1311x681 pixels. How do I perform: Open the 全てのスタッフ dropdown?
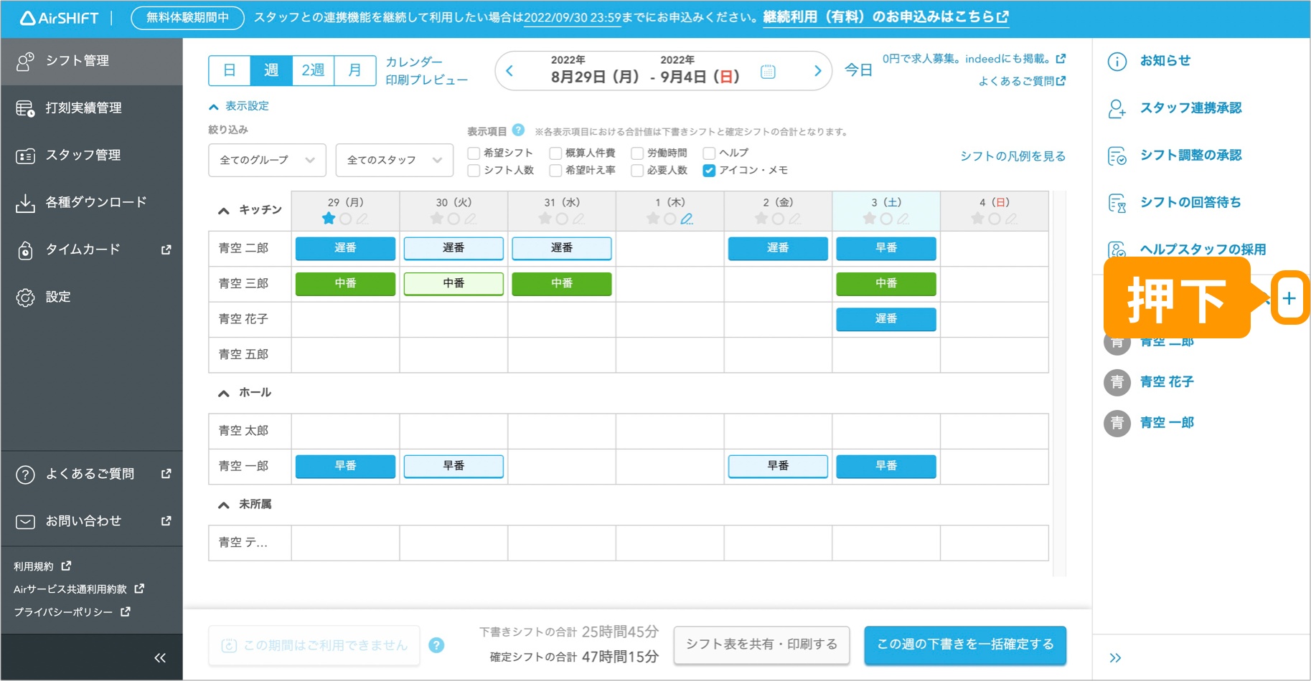394,160
